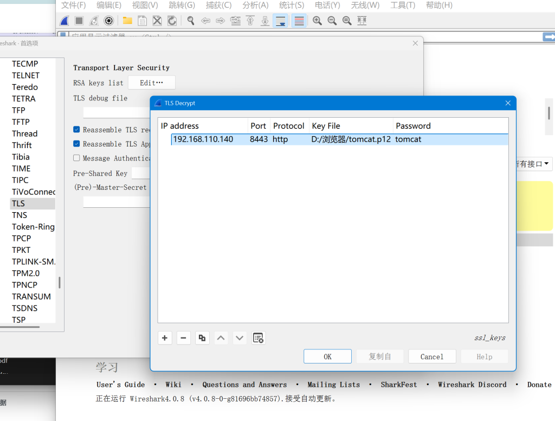555x421 pixels.
Task: Duplicate the selected key entry
Action: [x=202, y=338]
